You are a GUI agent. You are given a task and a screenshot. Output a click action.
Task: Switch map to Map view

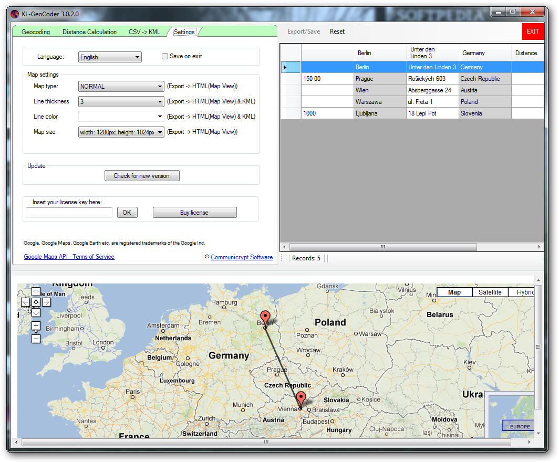click(x=454, y=292)
